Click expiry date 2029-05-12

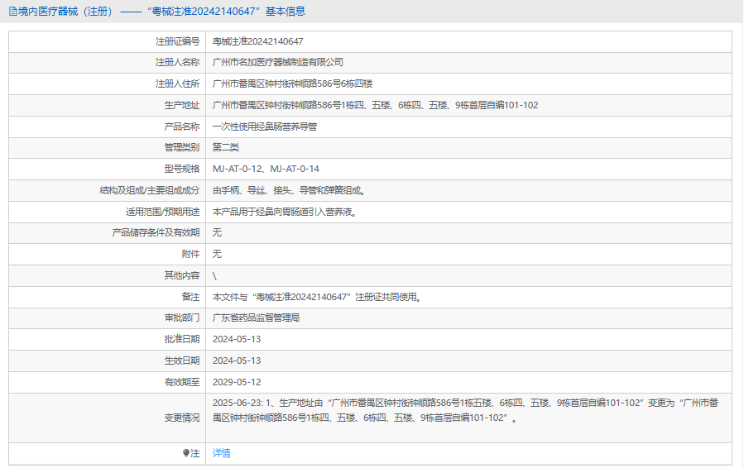coord(237,382)
